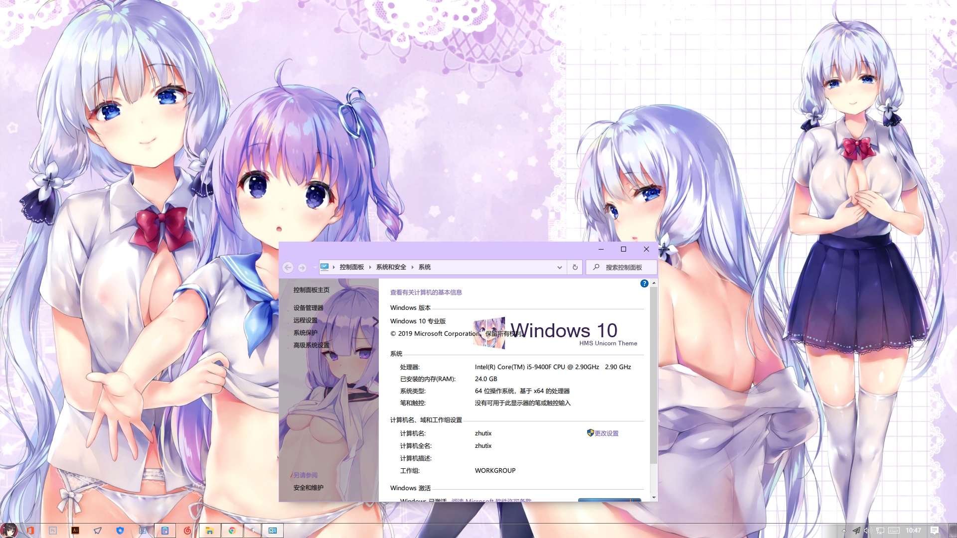Click the back navigation arrow
Viewport: 957px width, 538px height.
pyautogui.click(x=288, y=268)
